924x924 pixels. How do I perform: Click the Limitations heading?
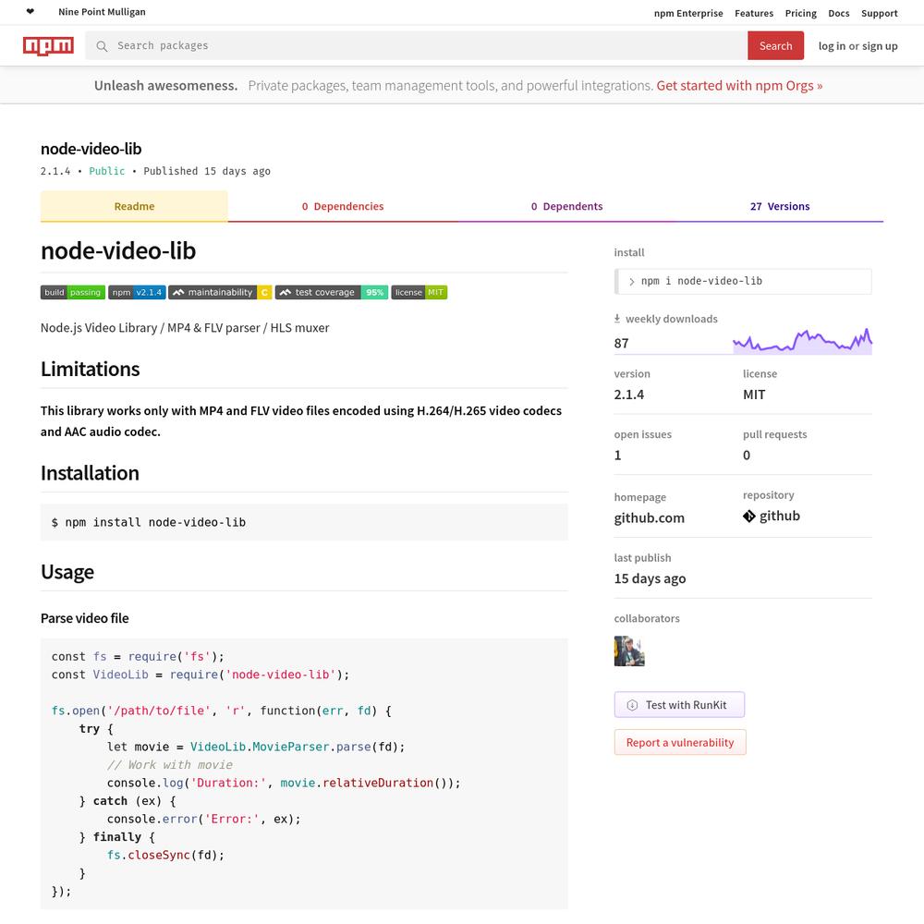click(x=91, y=369)
